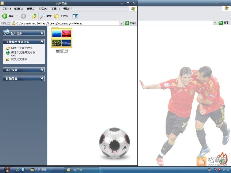Toggle the Folders (文件夹) pane
This screenshot has width=231, height=173.
62,16
